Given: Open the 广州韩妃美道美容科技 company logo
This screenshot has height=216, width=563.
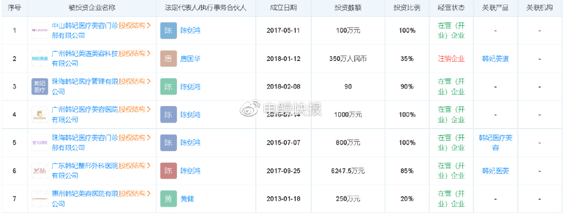Looking at the screenshot, I should (40, 58).
